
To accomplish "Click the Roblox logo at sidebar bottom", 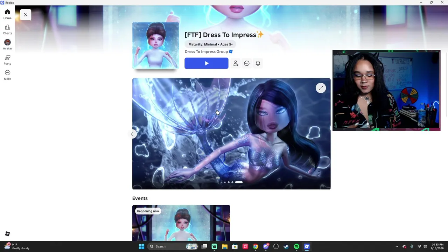I will (x=7, y=234).
